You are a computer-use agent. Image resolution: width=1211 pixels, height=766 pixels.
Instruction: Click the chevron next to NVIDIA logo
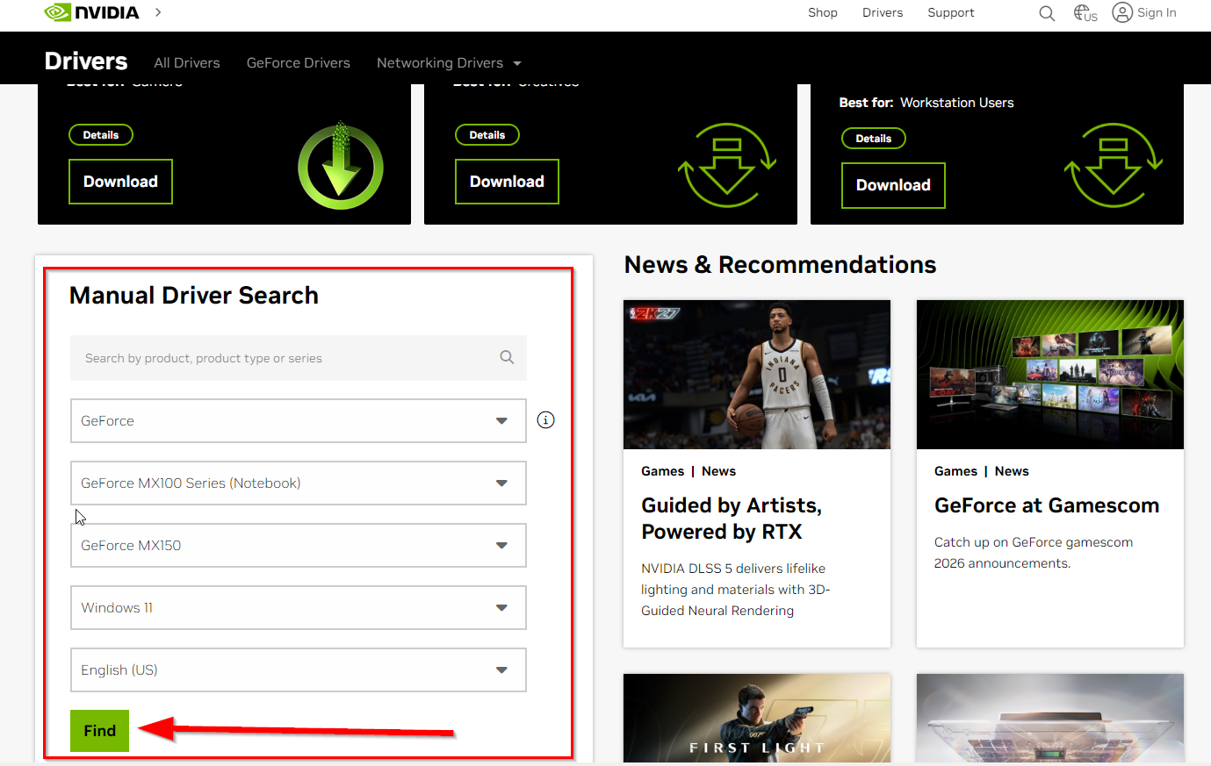[x=158, y=12]
